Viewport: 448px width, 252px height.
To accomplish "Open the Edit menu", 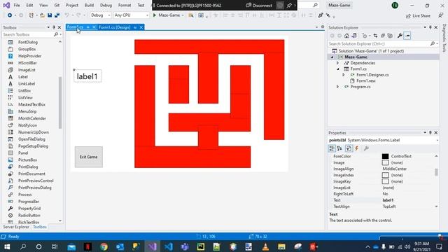I will (x=29, y=5).
